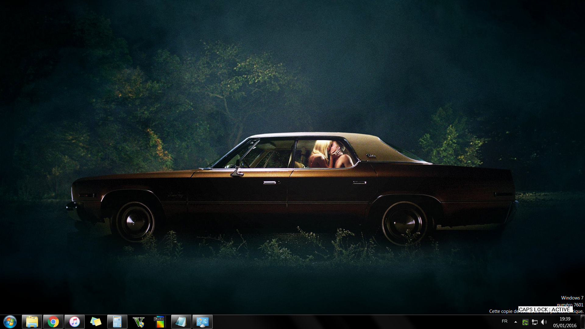Click the FR language bar indicator
The width and height of the screenshot is (585, 329).
(x=505, y=321)
